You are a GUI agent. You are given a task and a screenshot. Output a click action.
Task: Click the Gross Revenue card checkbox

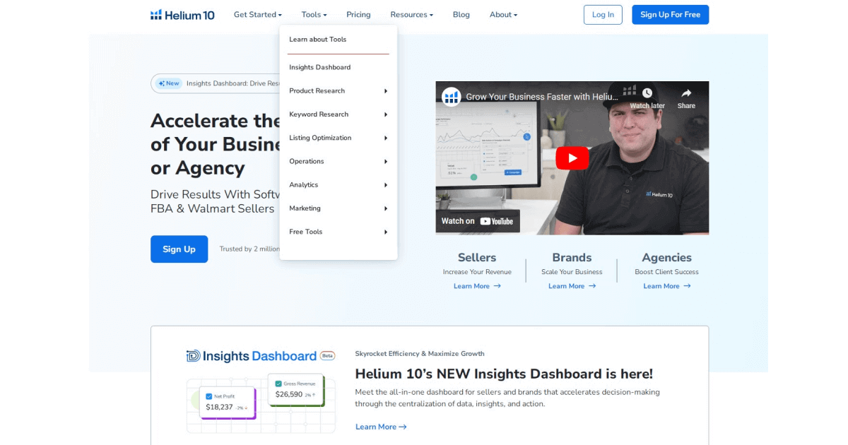pos(278,384)
